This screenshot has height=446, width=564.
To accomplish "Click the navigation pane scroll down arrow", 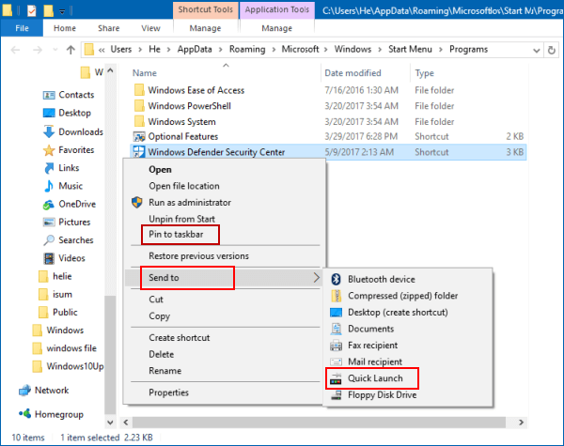I will tap(110, 423).
